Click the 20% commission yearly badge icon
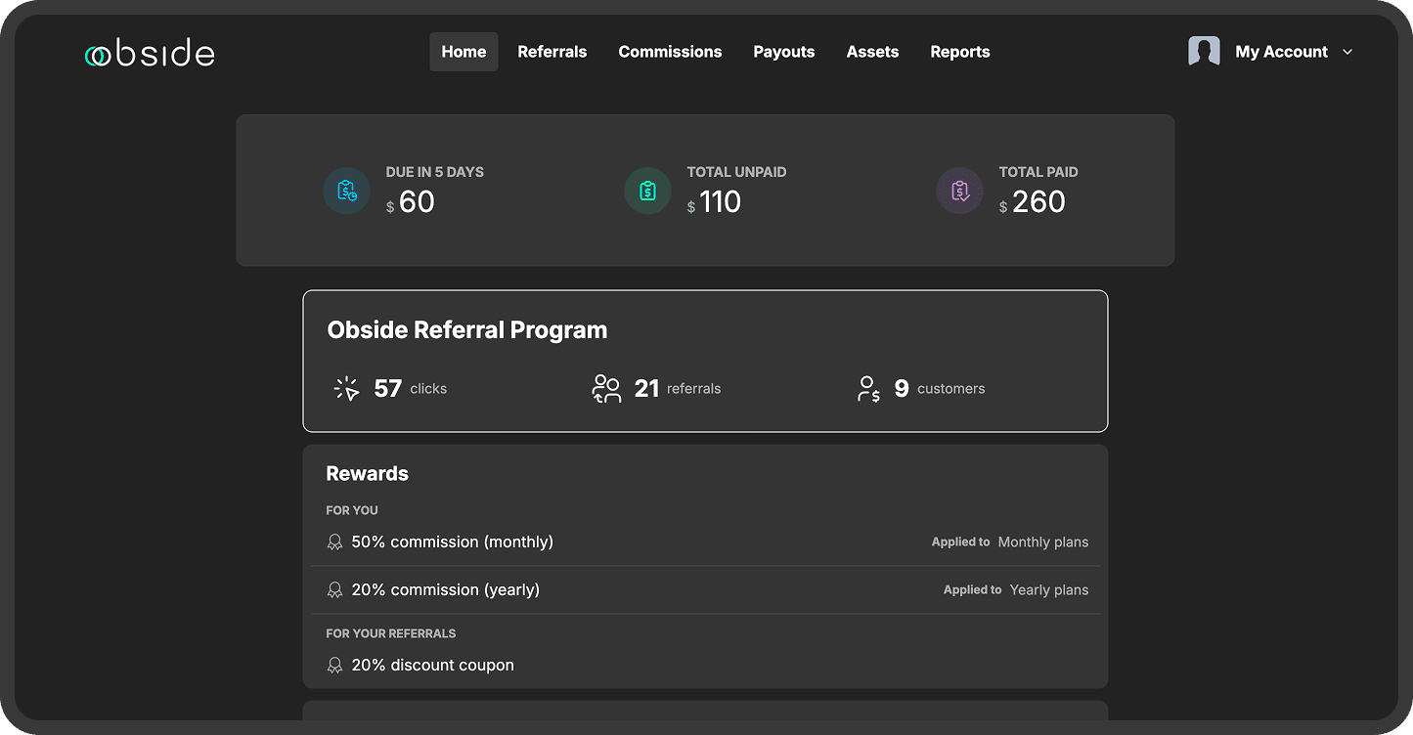The image size is (1413, 735). [335, 589]
